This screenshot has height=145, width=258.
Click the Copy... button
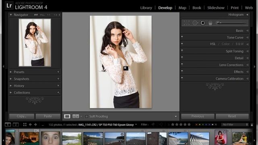coord(21,116)
